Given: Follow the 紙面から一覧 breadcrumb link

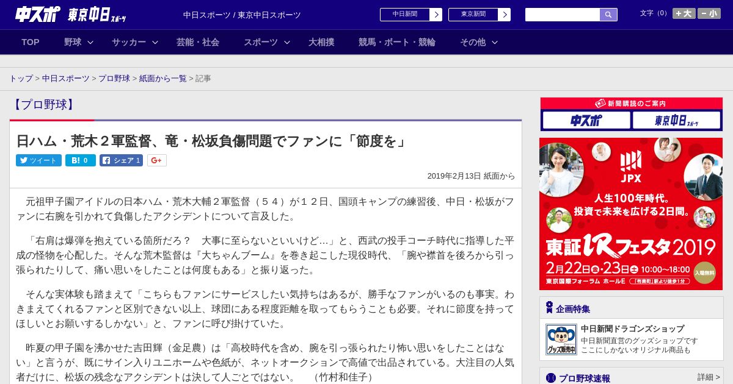Looking at the screenshot, I should click(x=163, y=79).
